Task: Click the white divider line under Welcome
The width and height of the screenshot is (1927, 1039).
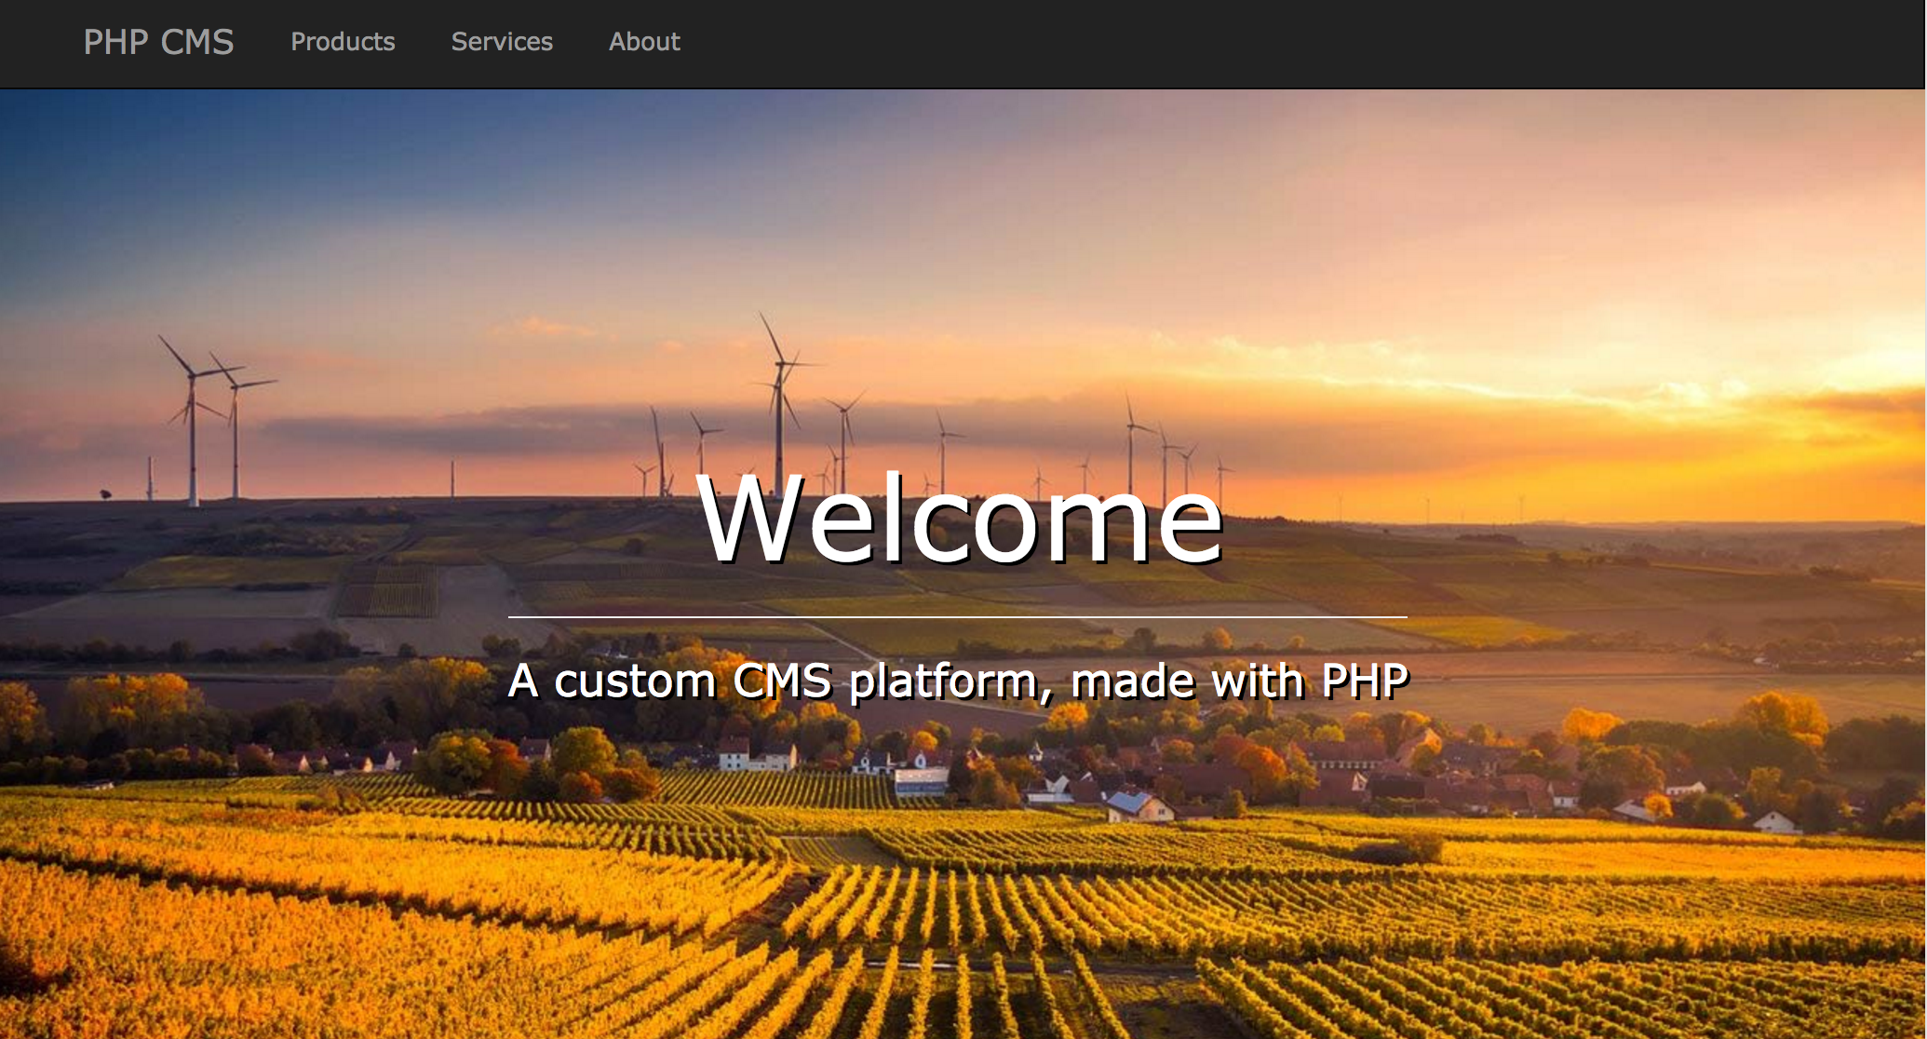Action: pyautogui.click(x=959, y=617)
